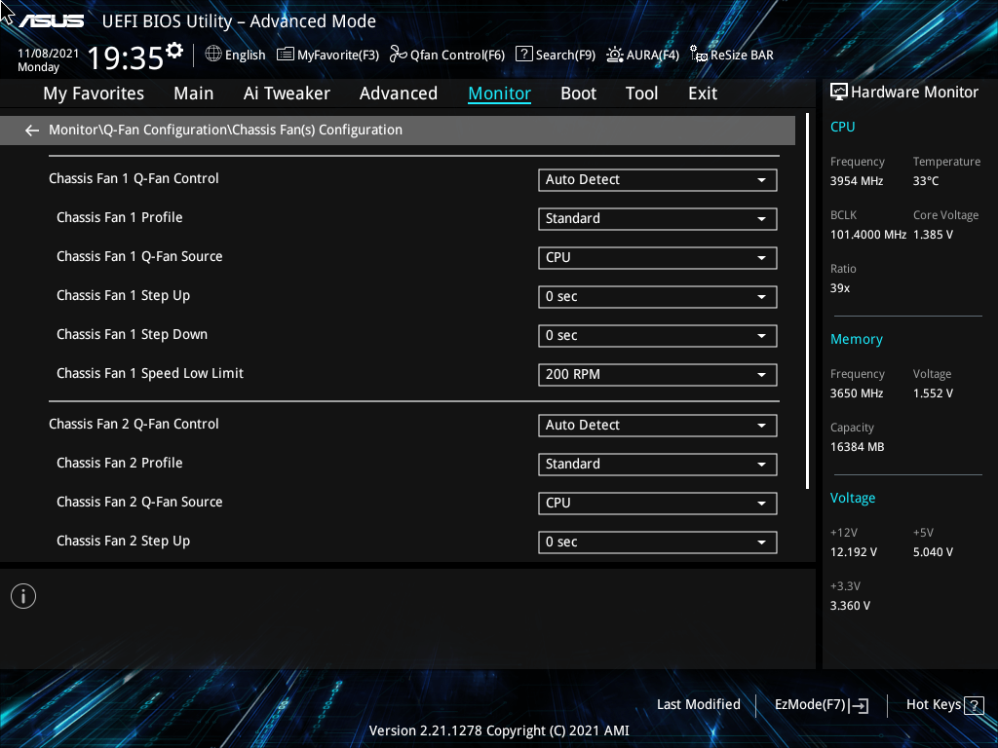The image size is (998, 748).
Task: Select Chassis Fan 1 Speed Low Limit label
Action: (150, 373)
